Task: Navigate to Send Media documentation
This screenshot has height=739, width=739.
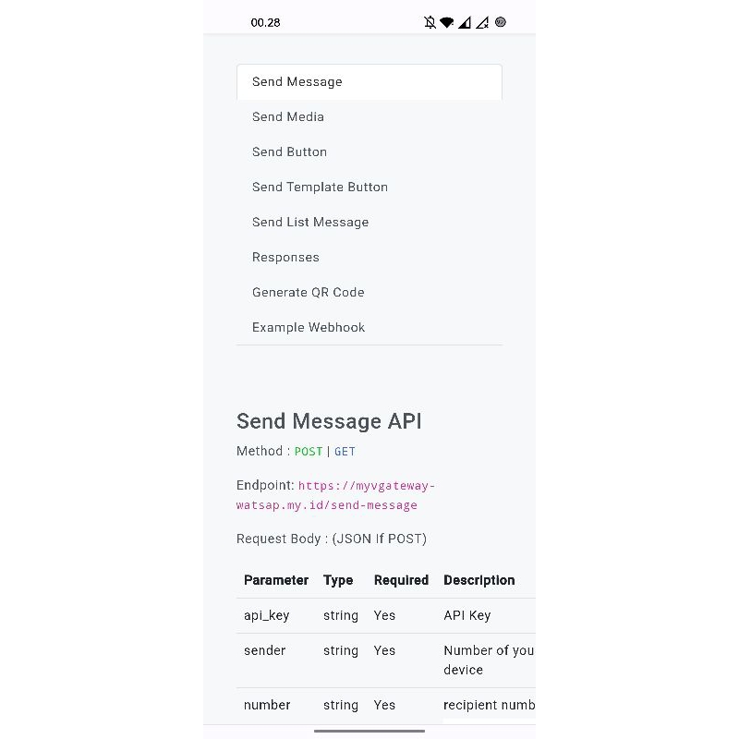Action: point(287,117)
